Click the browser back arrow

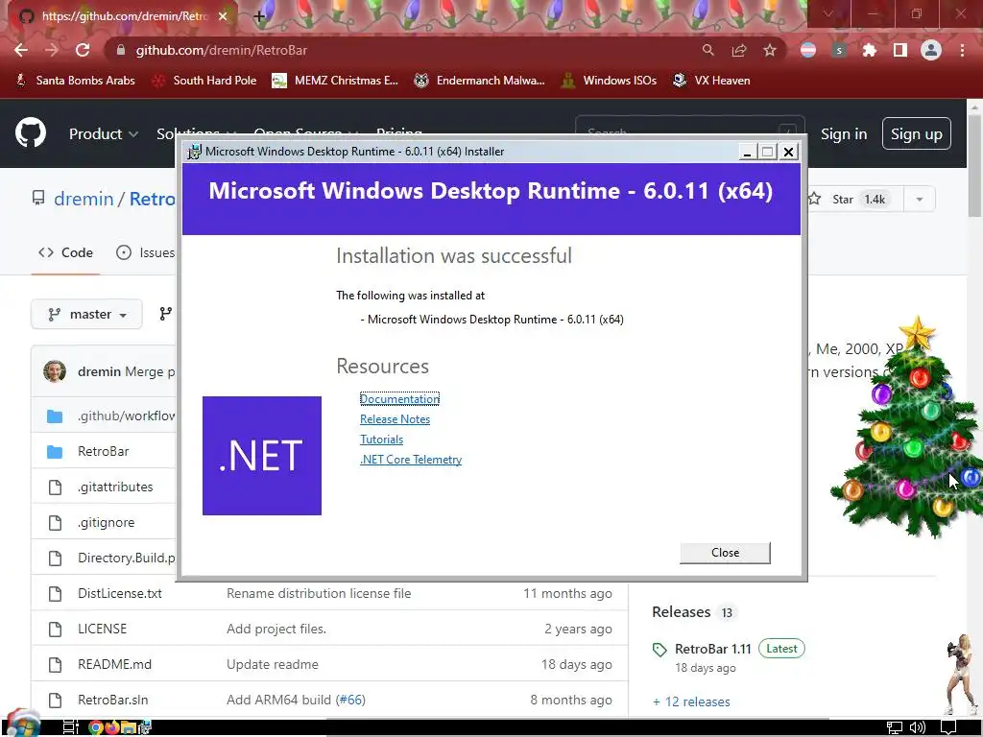tap(21, 50)
